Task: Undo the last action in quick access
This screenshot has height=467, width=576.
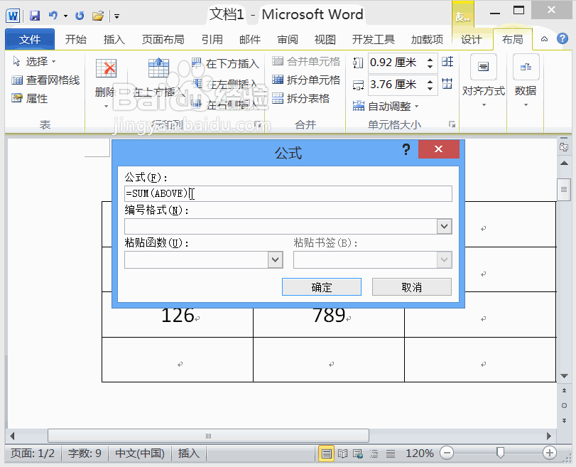Action: coord(54,16)
